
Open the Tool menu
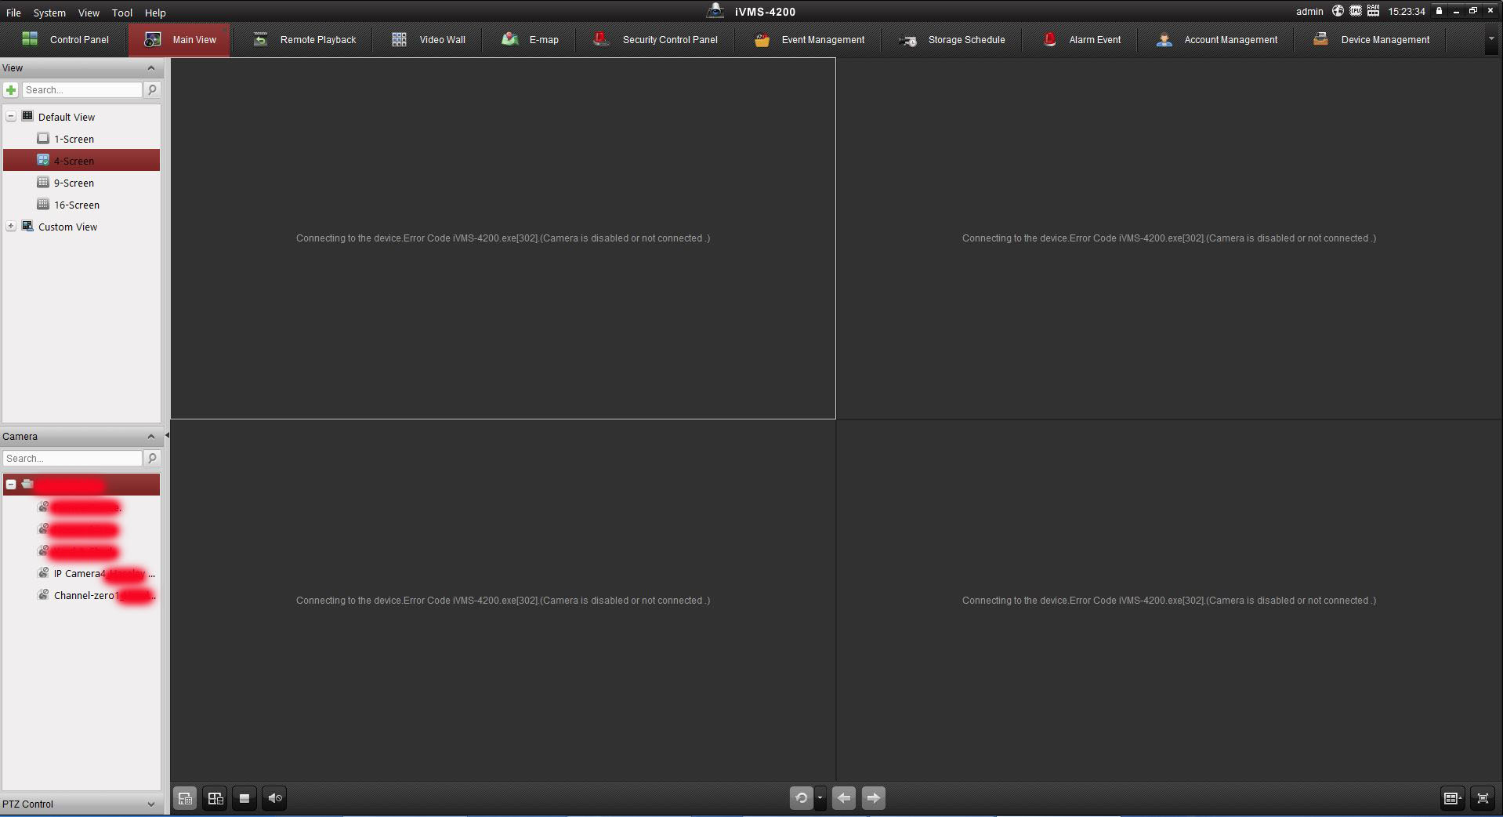pos(121,13)
